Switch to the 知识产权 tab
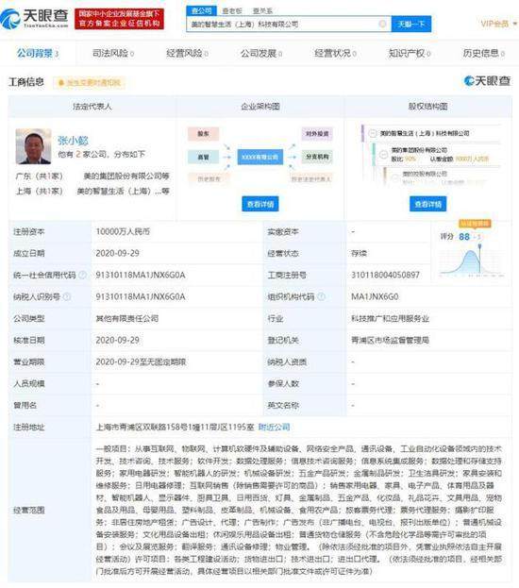519x588 pixels. pyautogui.click(x=410, y=53)
